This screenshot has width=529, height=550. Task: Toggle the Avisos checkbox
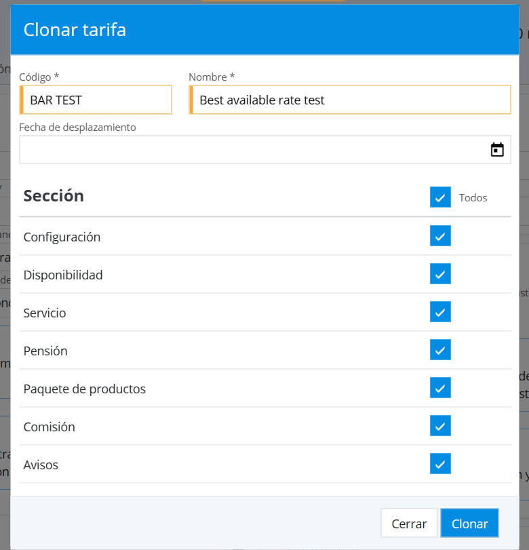pyautogui.click(x=440, y=464)
